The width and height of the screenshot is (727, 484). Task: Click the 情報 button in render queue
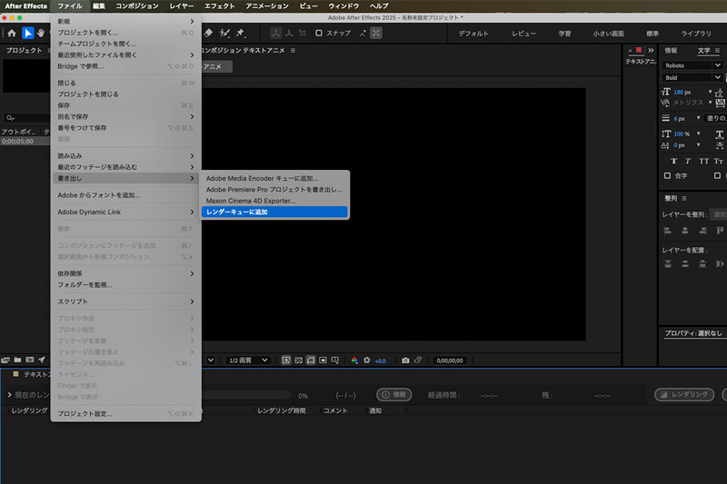[393, 395]
